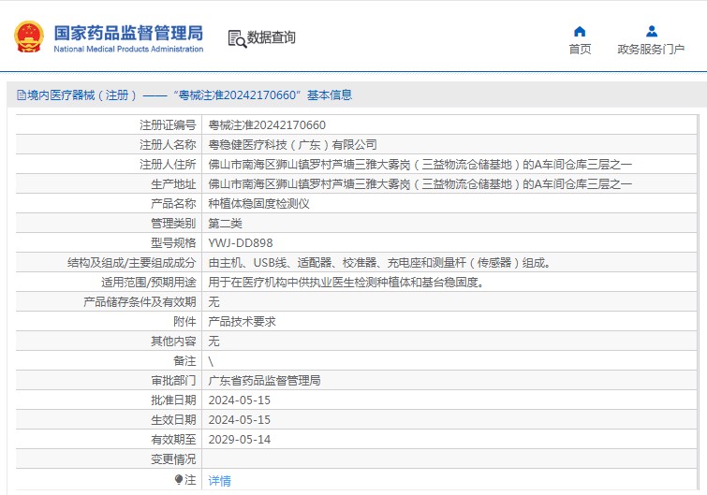Click the 批准日期 label
This screenshot has width=707, height=495.
173,400
